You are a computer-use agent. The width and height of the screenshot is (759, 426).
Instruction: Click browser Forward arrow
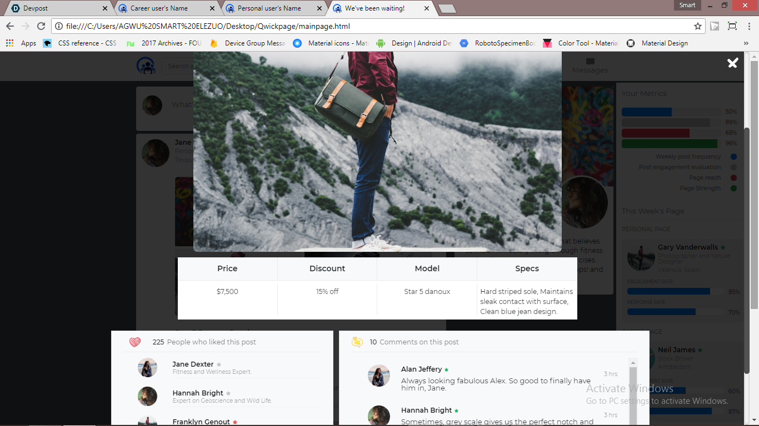(26, 26)
